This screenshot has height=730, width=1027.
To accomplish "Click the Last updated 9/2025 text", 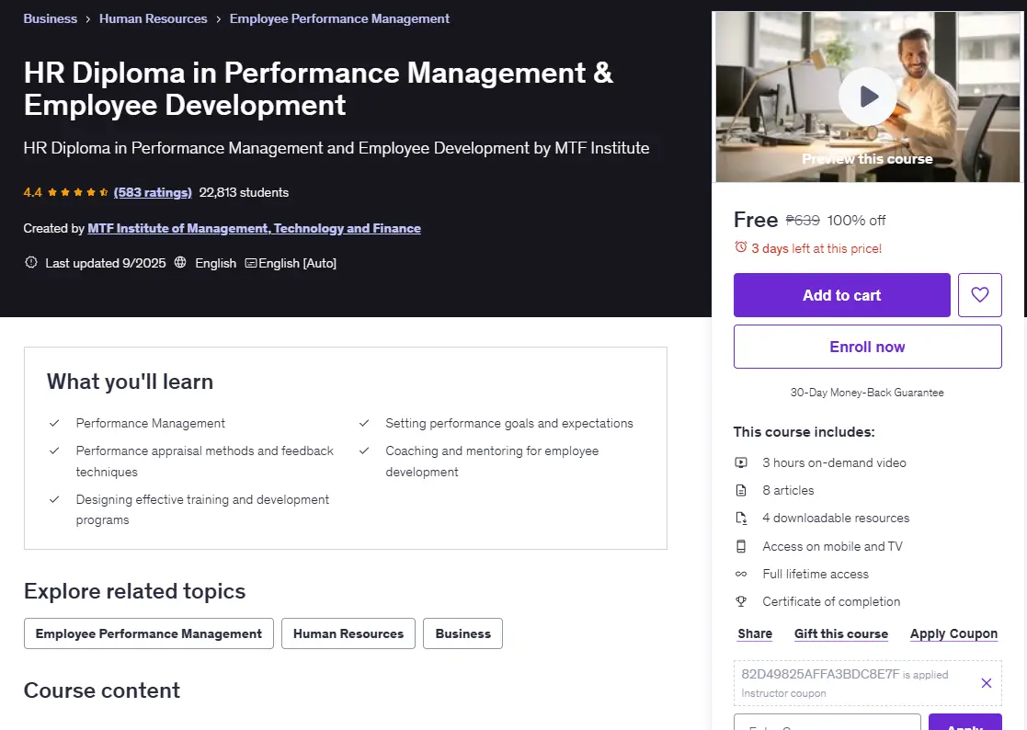I will pos(106,263).
